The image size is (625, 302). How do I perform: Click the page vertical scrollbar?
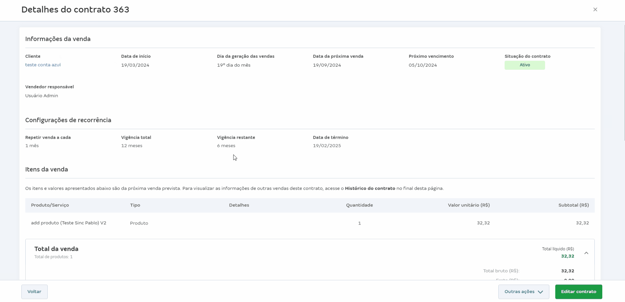[x=624, y=82]
